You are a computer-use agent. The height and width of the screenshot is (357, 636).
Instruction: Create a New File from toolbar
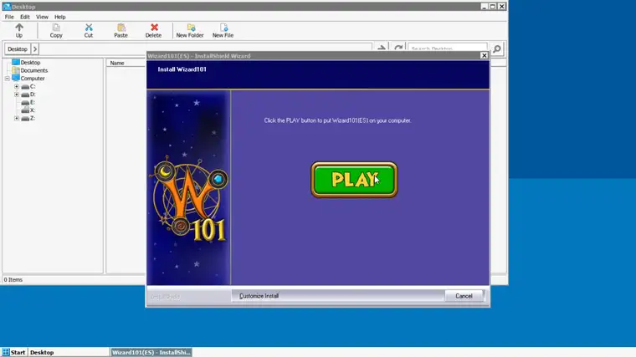tap(223, 30)
